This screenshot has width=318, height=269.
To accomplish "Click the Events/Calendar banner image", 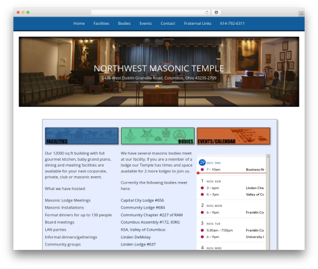I will pos(233,136).
